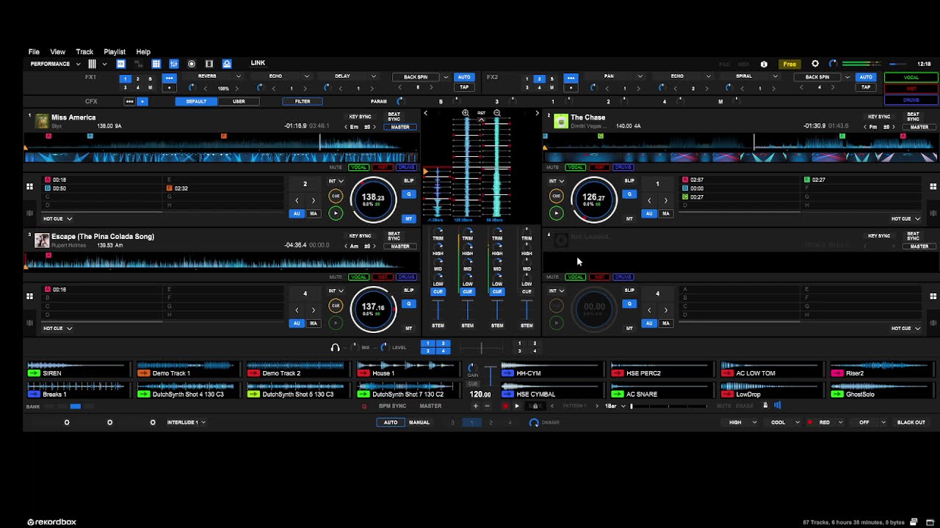Trigger the HH-CYM sampler play icon

(x=507, y=373)
